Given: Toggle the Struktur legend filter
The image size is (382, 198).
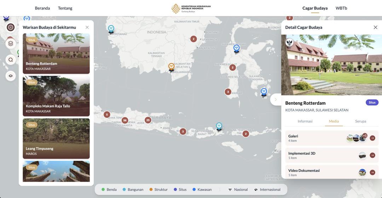Looking at the screenshot, I should click(x=158, y=190).
